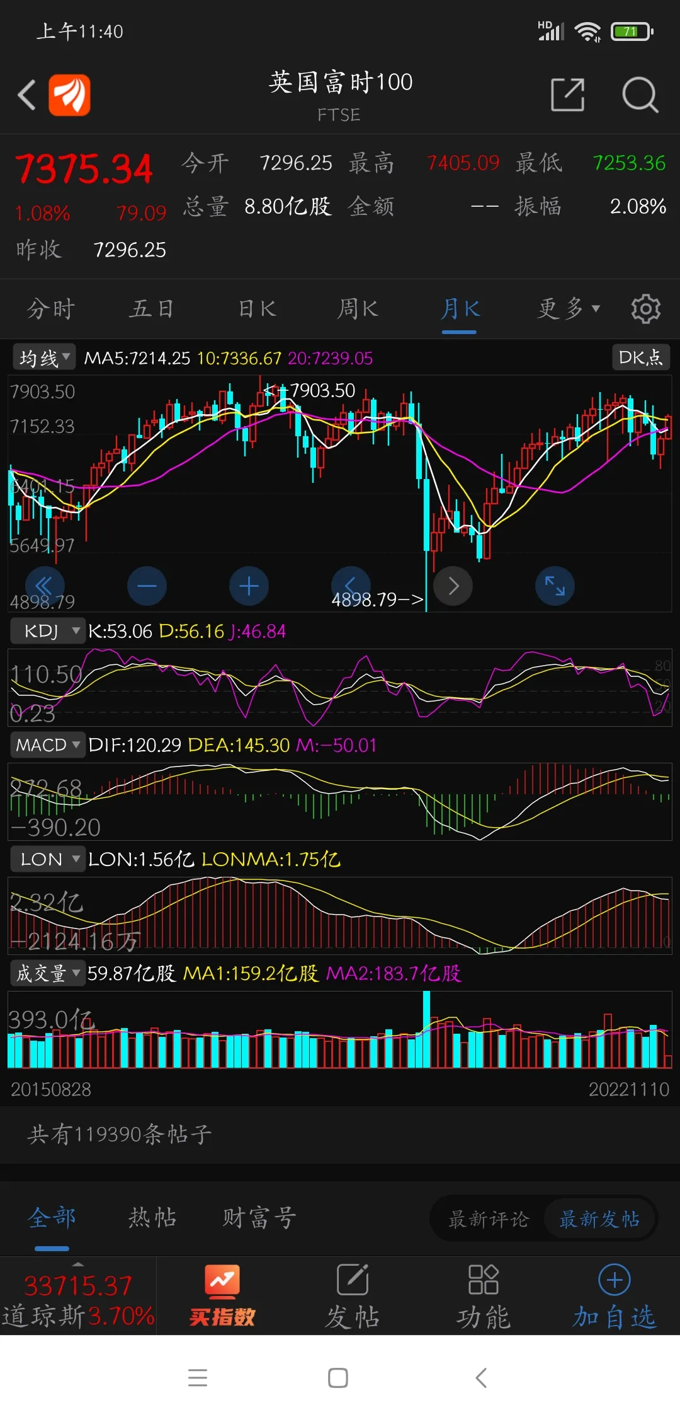Jump chart to earliest with double-left arrow

(45, 586)
